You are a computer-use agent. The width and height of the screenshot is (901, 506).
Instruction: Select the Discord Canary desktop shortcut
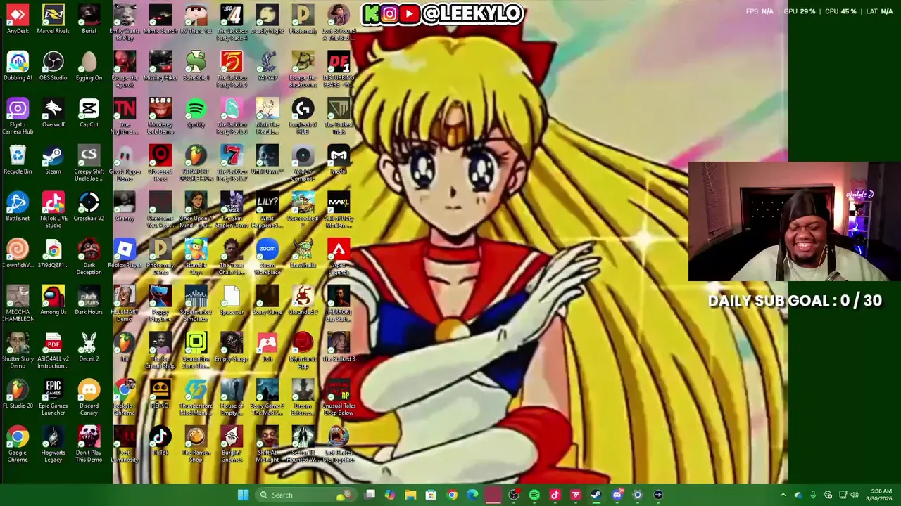point(89,397)
